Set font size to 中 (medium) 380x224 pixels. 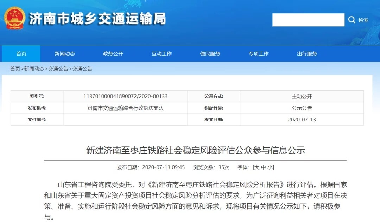263,167
